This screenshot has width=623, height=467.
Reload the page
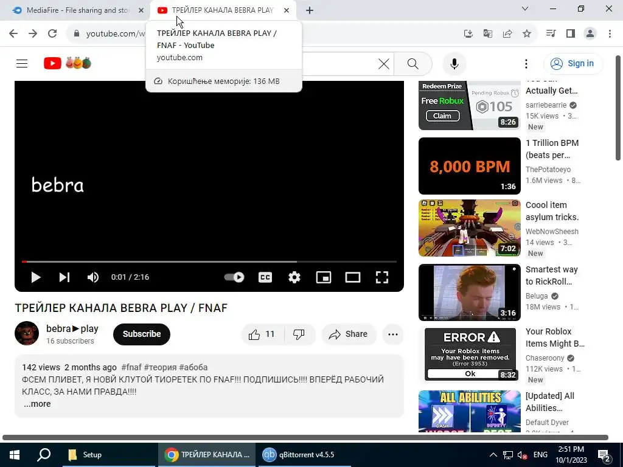point(52,34)
